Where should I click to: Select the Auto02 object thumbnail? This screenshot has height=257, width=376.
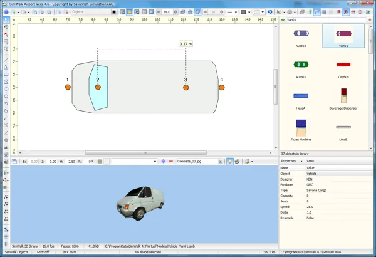(x=301, y=37)
